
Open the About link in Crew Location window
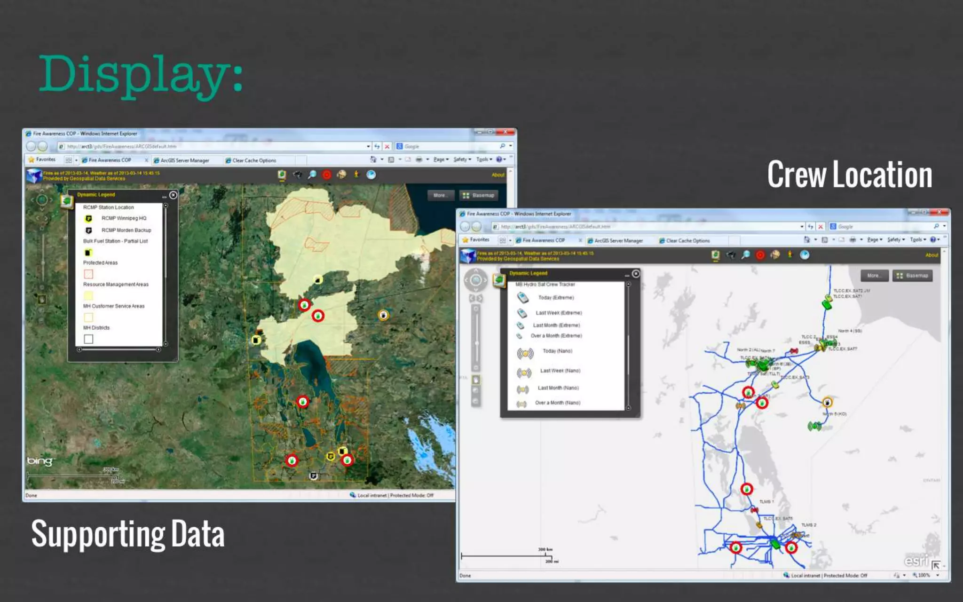click(x=932, y=255)
